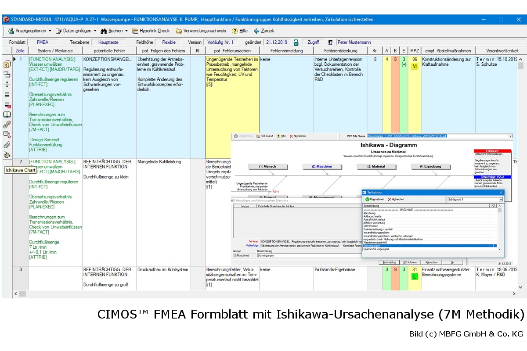Open the Schlagwort 1 dropdown in Textkatalog
Viewport: 527px width, 351px height.
tap(501, 199)
